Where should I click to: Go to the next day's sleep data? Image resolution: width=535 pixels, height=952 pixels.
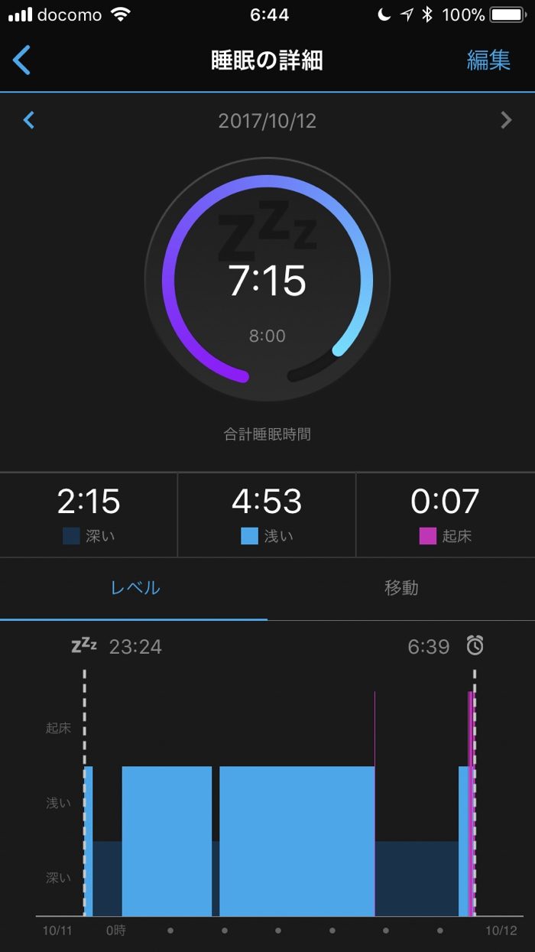click(505, 120)
